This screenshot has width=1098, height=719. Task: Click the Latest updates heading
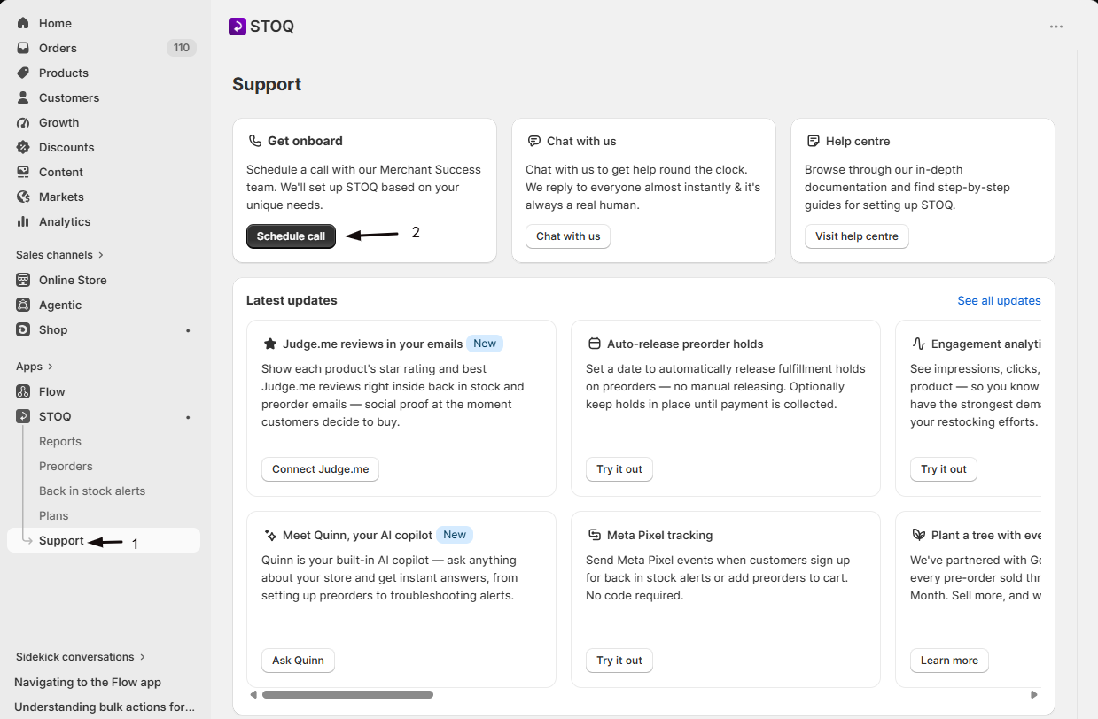[x=292, y=300]
